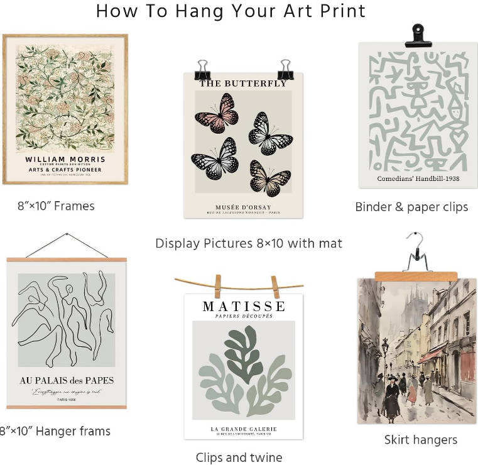This screenshot has height=465, width=478.
Task: Click the right black binder clip
Action: [x=285, y=70]
